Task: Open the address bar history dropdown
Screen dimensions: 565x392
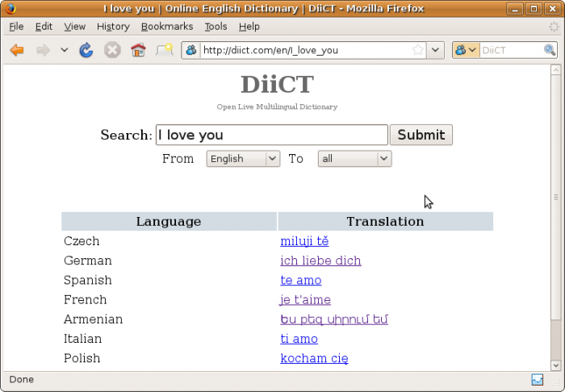Action: [x=435, y=50]
